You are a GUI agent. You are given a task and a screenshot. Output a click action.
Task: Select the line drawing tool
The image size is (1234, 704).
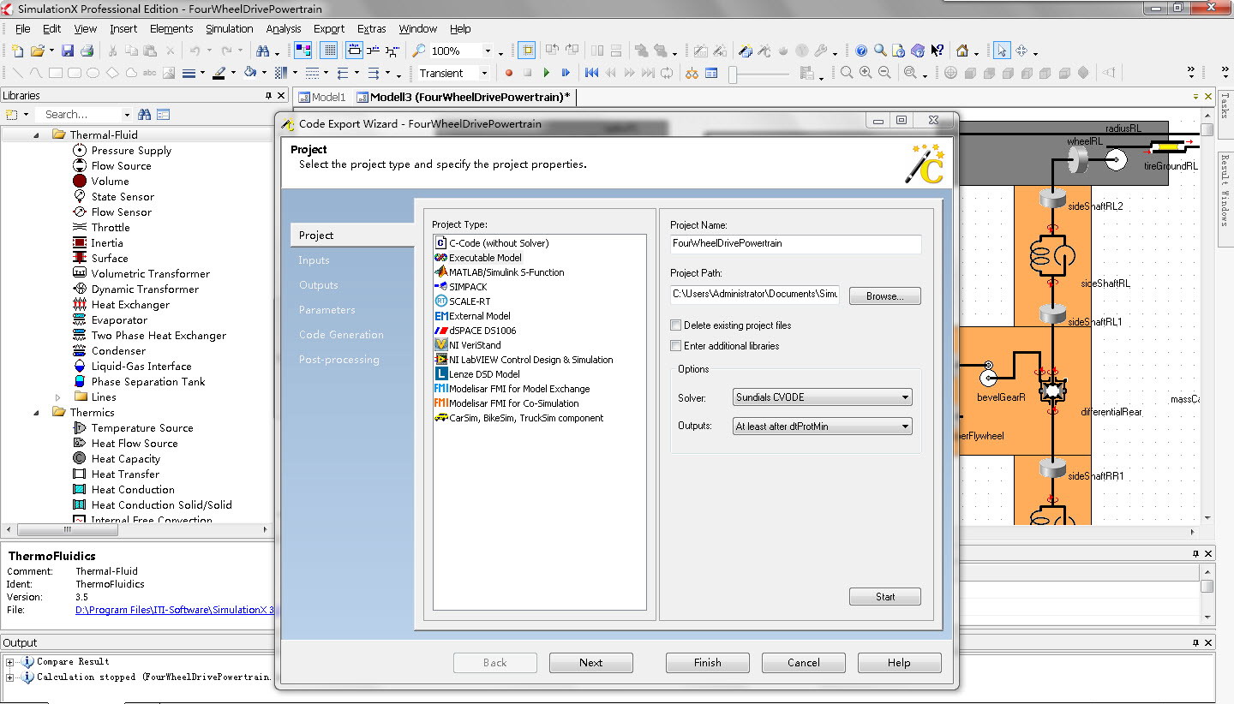click(15, 74)
